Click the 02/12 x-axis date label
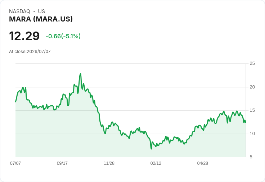This screenshot has height=182, width=265. [x=156, y=163]
